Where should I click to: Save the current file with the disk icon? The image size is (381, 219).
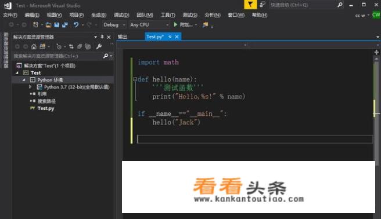[56, 25]
